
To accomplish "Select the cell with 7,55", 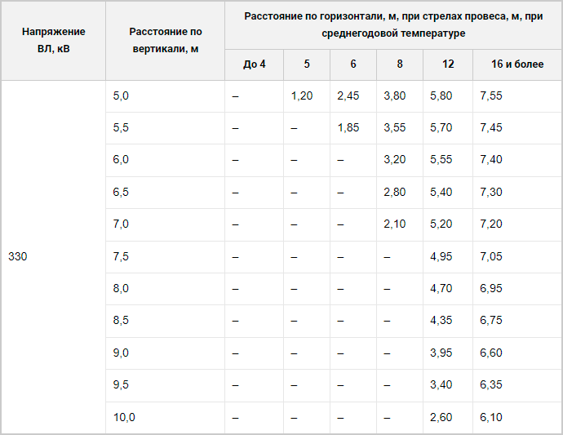I will click(517, 96).
